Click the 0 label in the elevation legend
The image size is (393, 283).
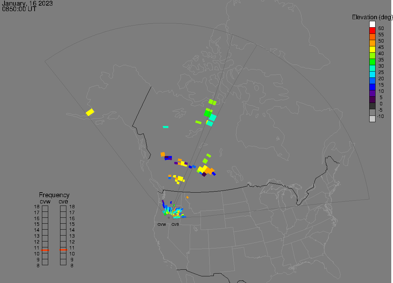click(381, 104)
